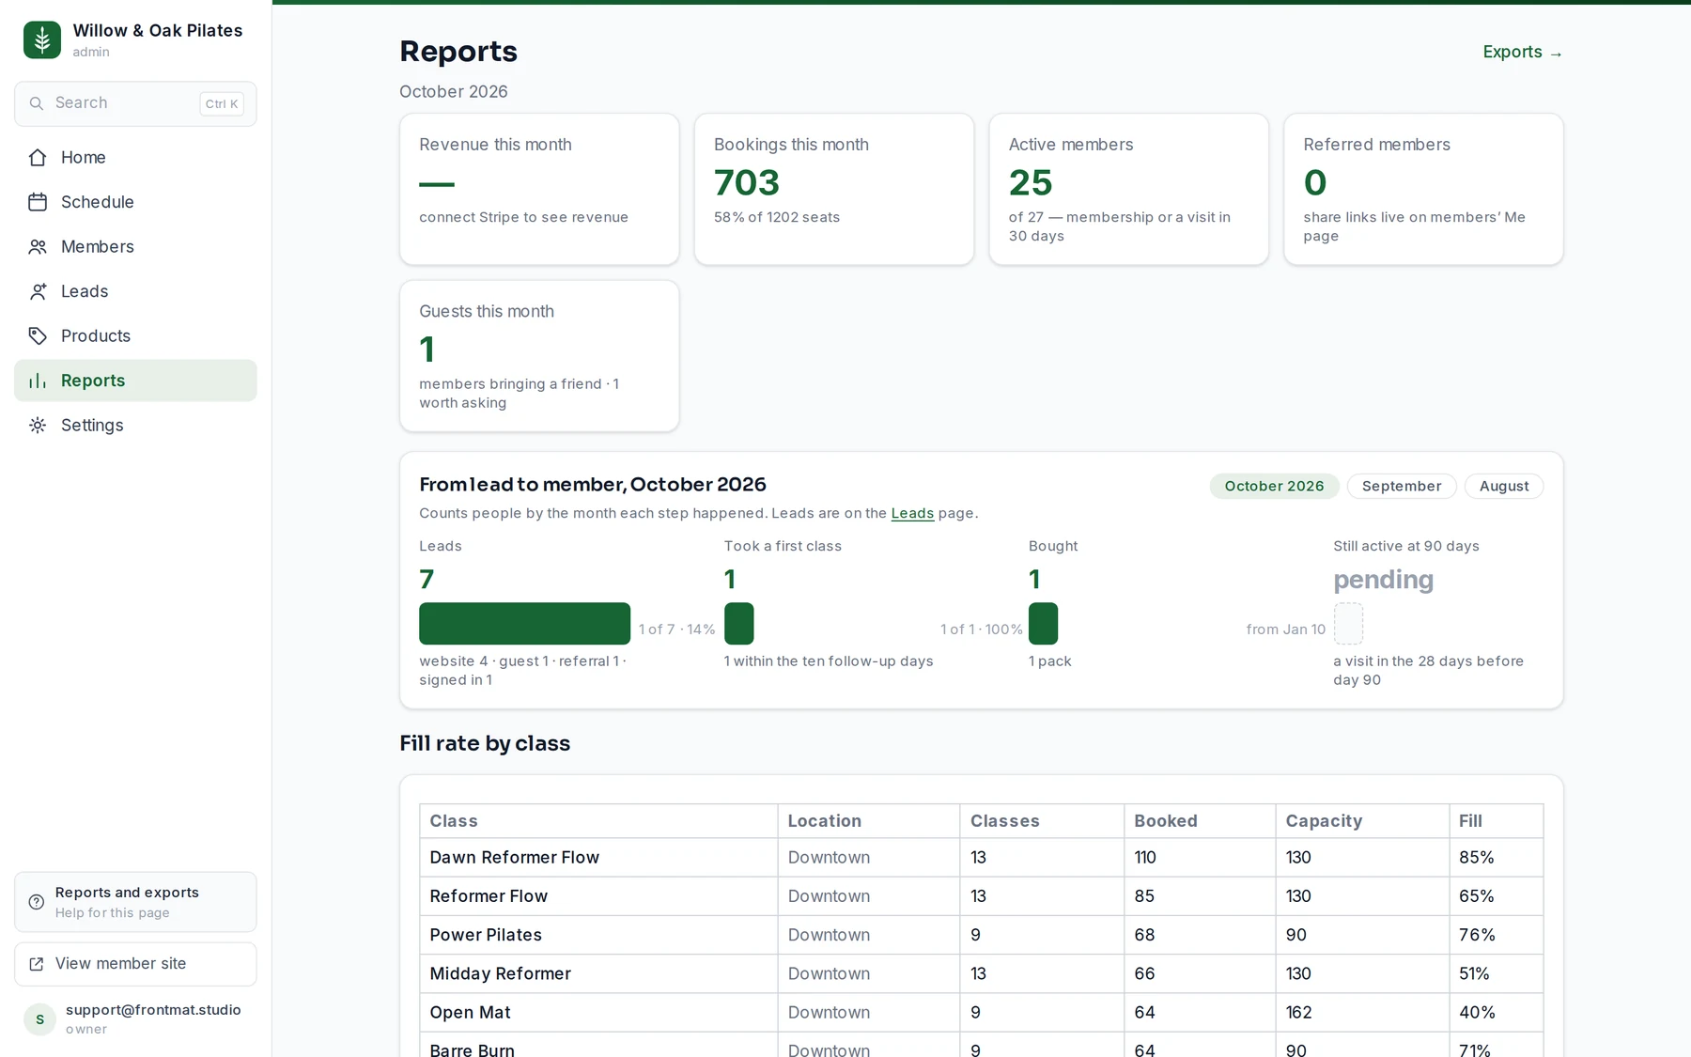The image size is (1691, 1057).
Task: Click the S avatar for support@frontmat.studio
Action: click(x=39, y=1019)
